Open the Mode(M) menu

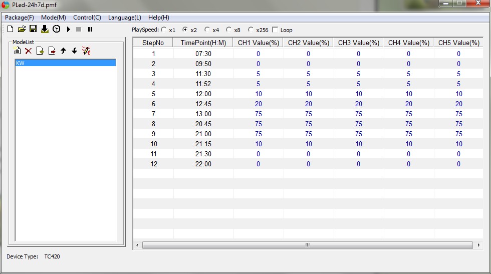54,18
